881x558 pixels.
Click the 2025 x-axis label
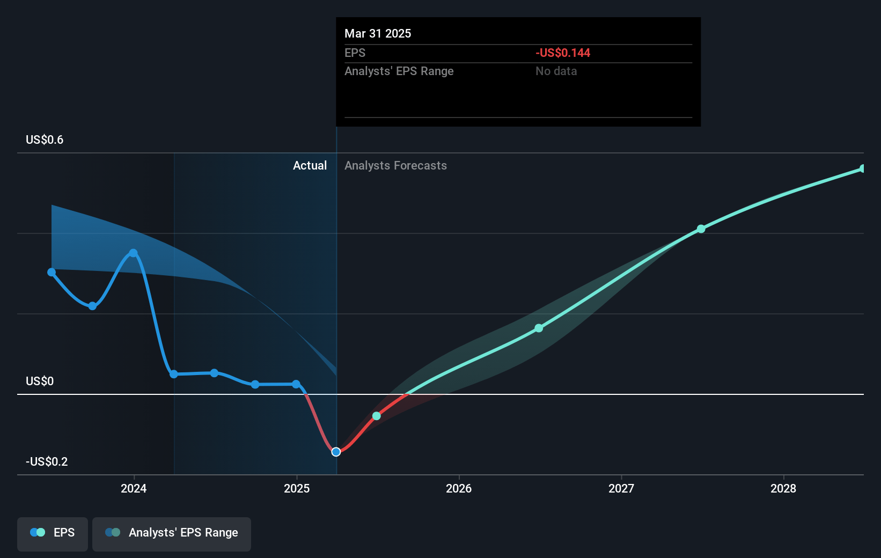point(297,488)
